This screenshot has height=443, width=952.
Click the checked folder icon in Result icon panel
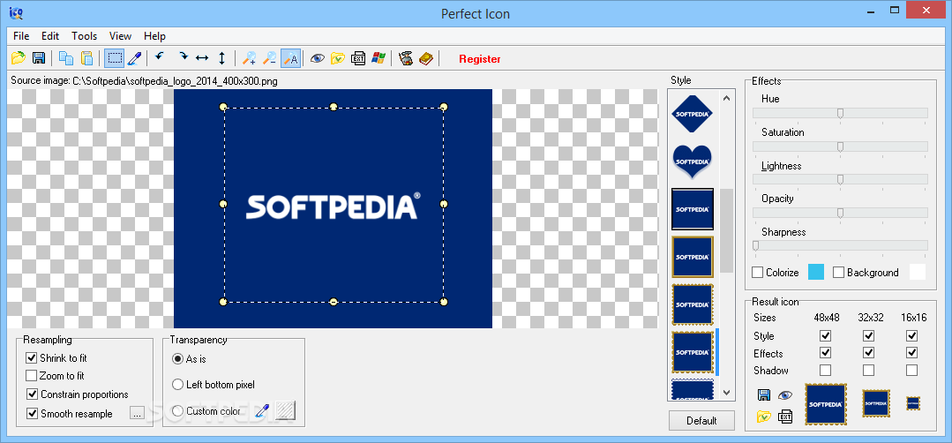tap(764, 417)
